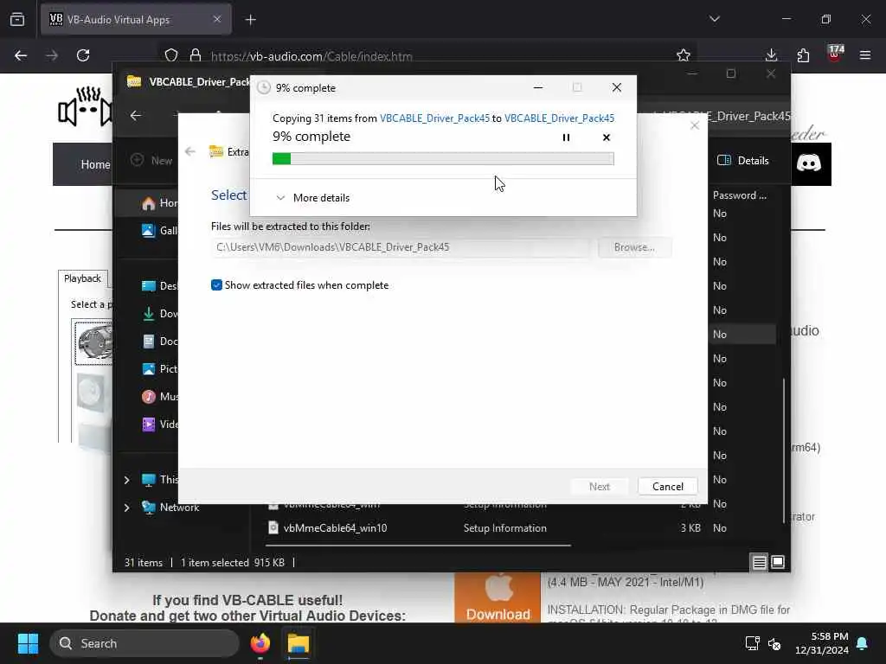Open source VBCABLE_Driver_Pack45 link
Viewport: 886px width, 664px height.
click(434, 118)
